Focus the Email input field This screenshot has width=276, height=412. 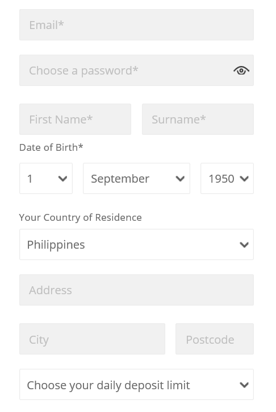[x=136, y=24]
